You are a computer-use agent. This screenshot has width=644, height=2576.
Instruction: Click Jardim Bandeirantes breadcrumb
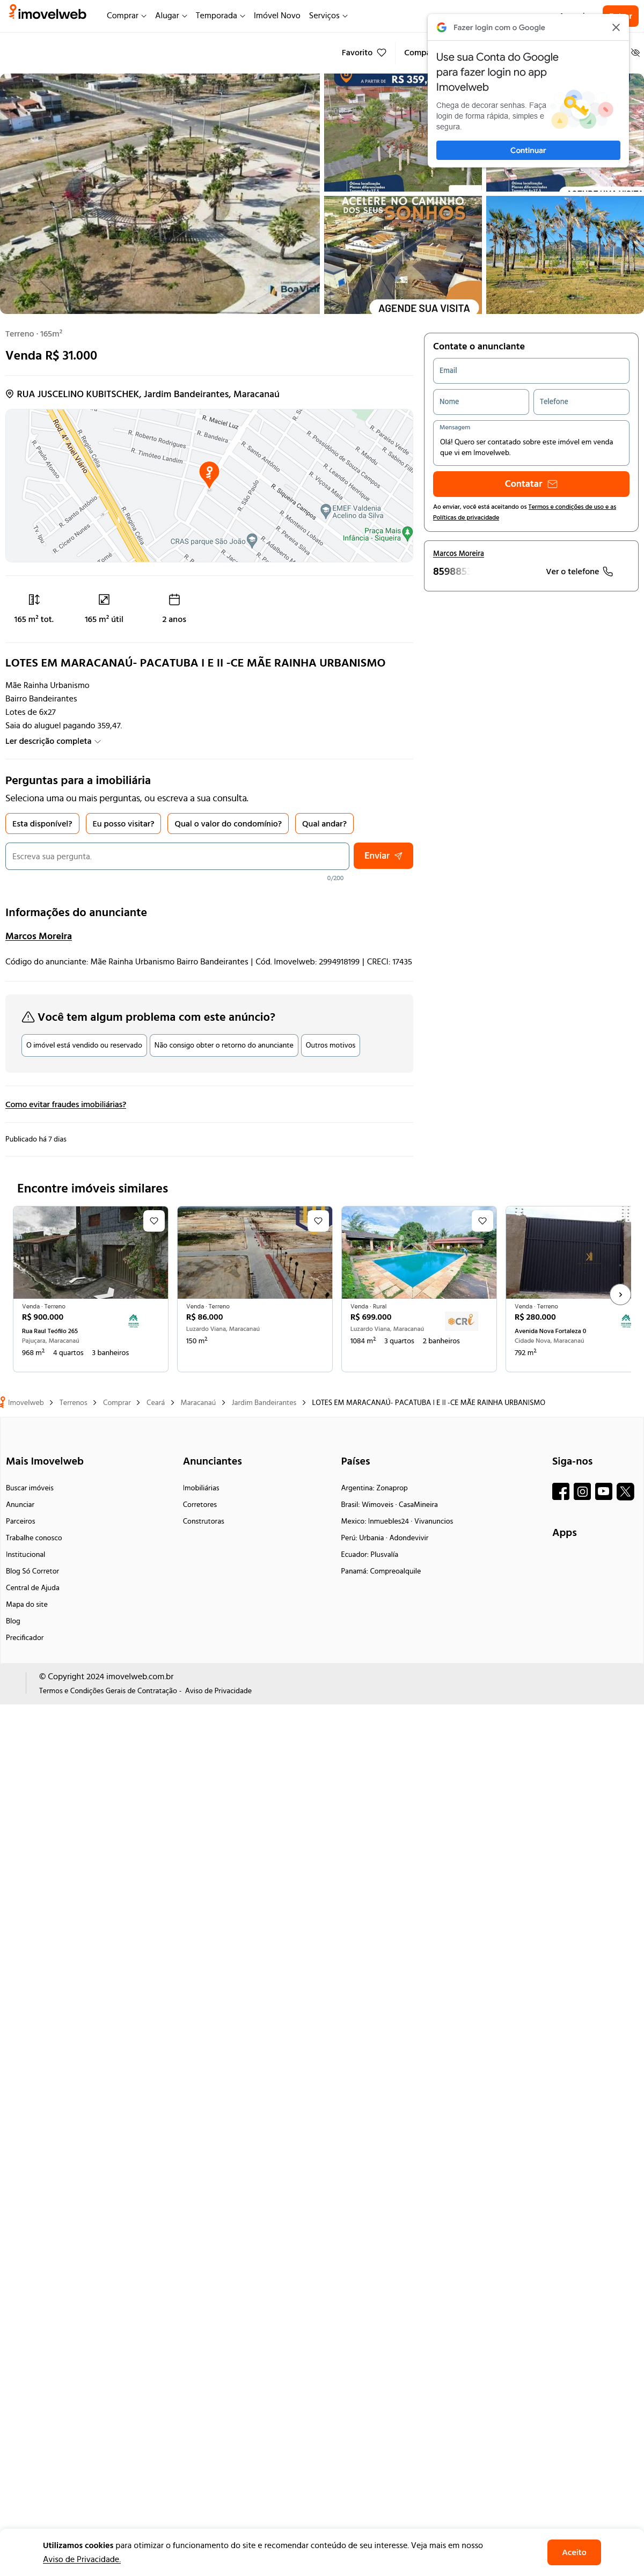click(x=264, y=1402)
